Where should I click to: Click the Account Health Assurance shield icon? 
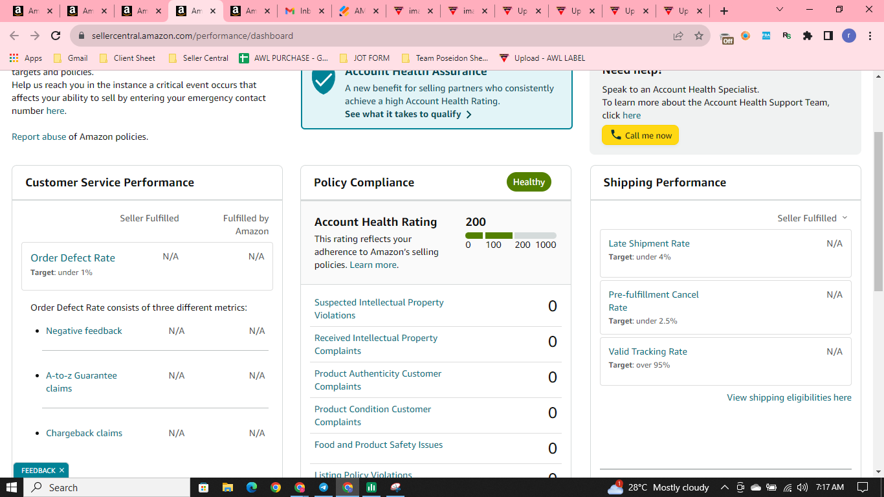(x=324, y=82)
